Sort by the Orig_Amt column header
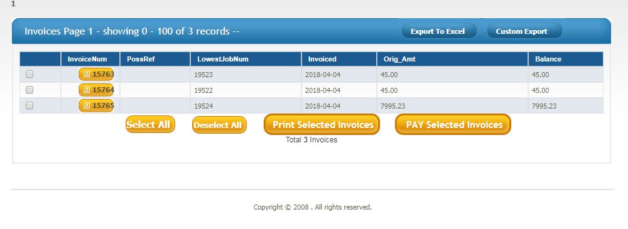 pos(453,59)
